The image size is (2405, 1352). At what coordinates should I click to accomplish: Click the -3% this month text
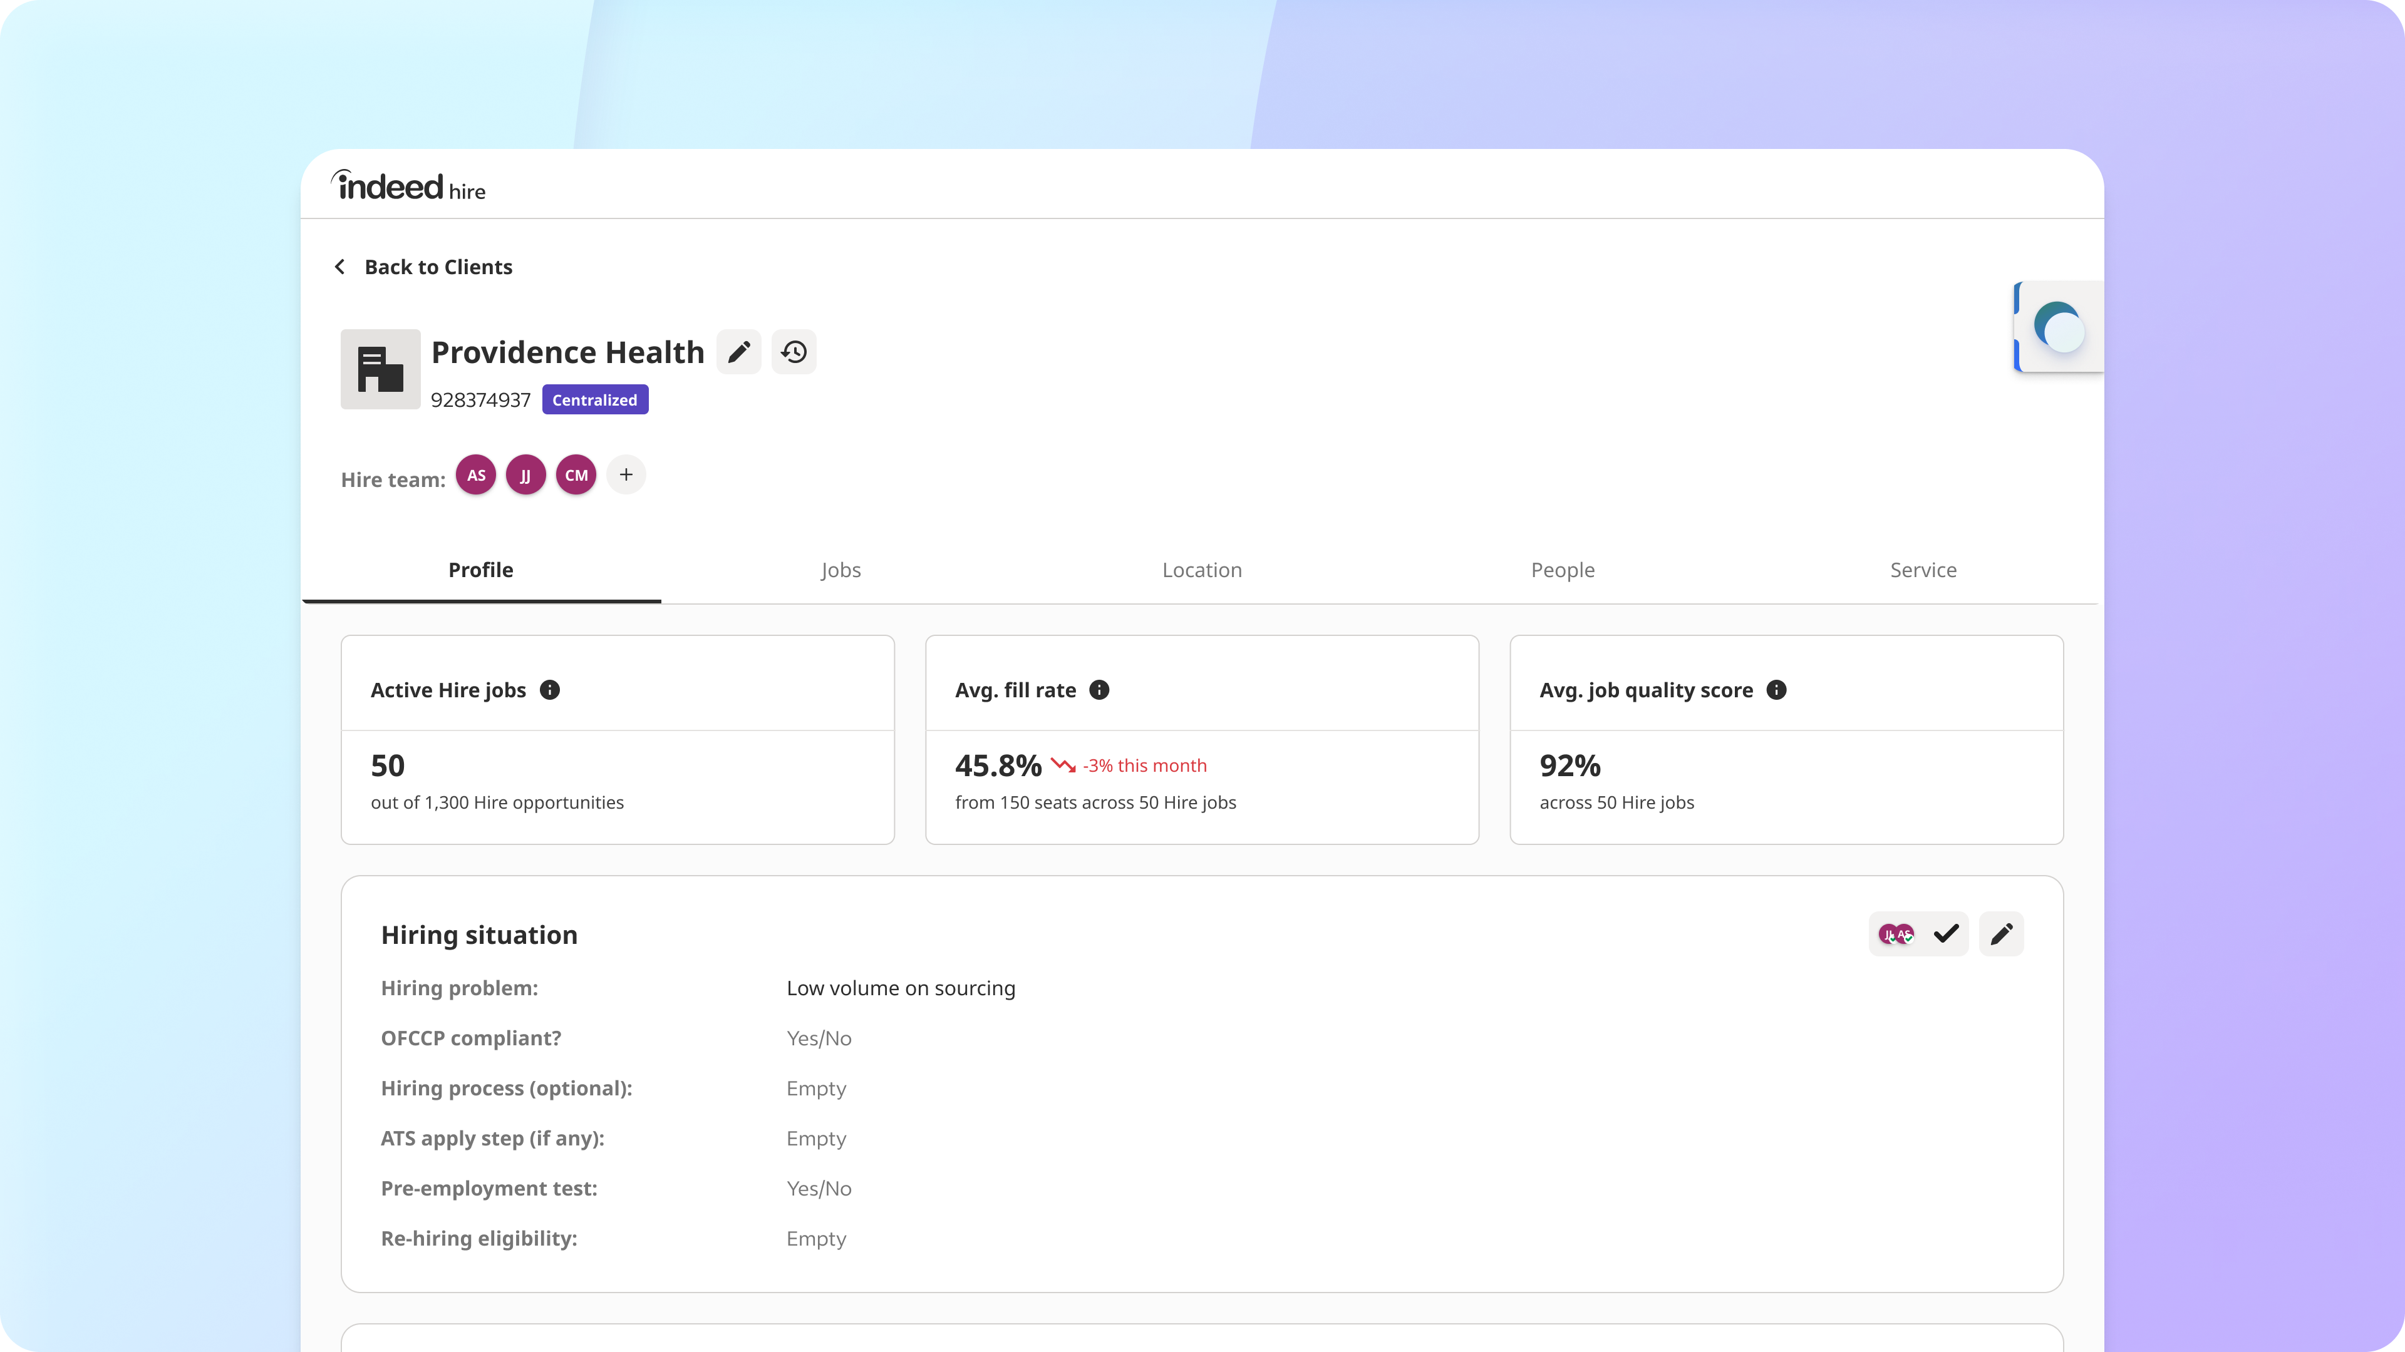click(1145, 765)
